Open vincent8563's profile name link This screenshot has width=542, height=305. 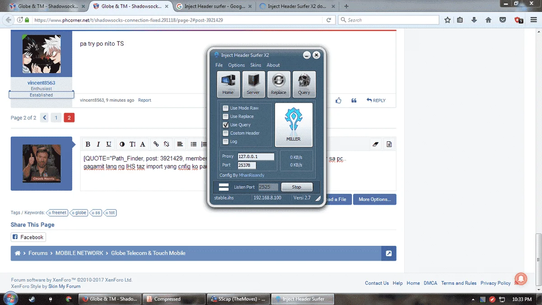pos(41,83)
